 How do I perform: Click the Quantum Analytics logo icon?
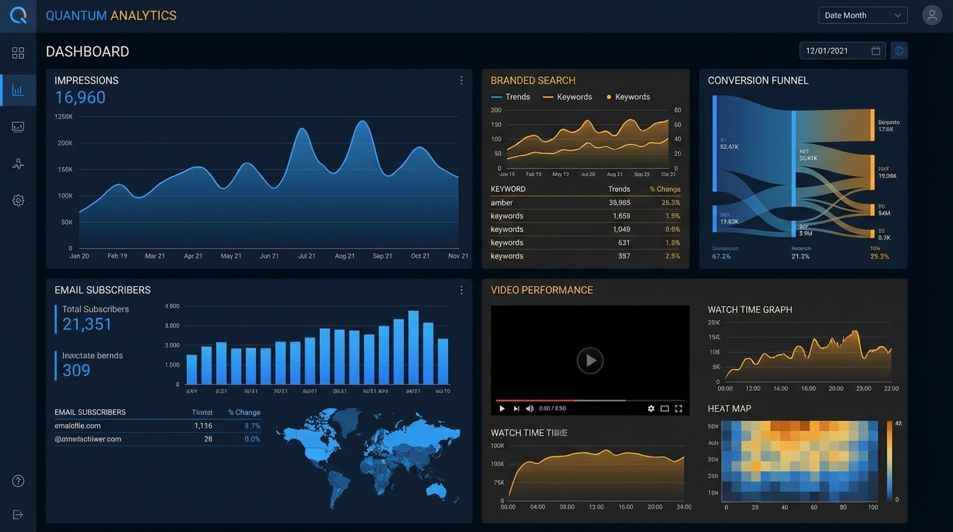(18, 15)
